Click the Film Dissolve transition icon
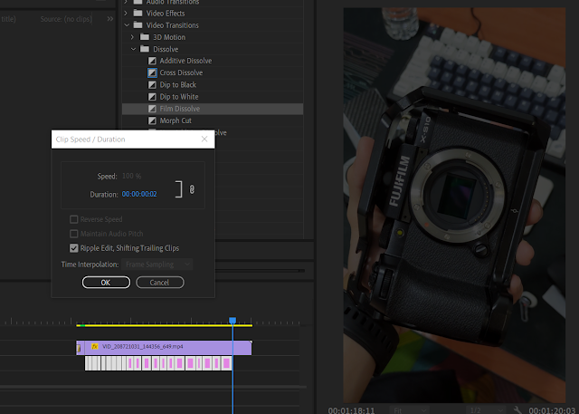 [152, 109]
